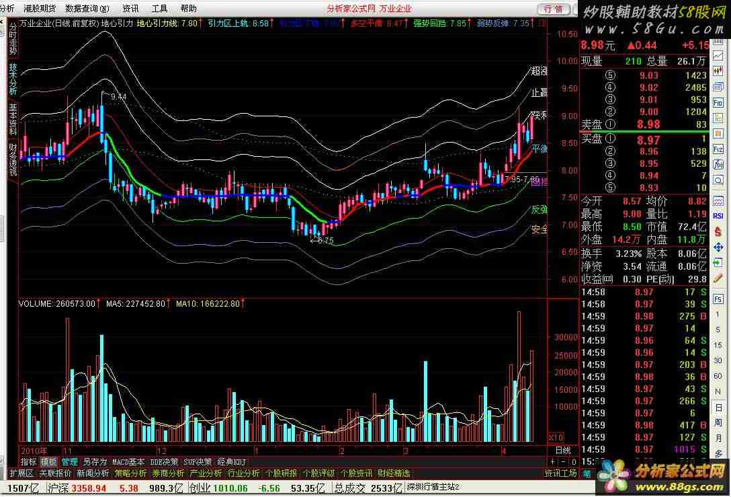Click the news list icon in right toolbar

(718, 87)
